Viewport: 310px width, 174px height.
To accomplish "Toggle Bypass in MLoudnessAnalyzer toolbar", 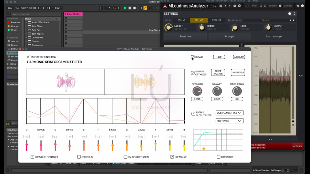I will point(272,6).
